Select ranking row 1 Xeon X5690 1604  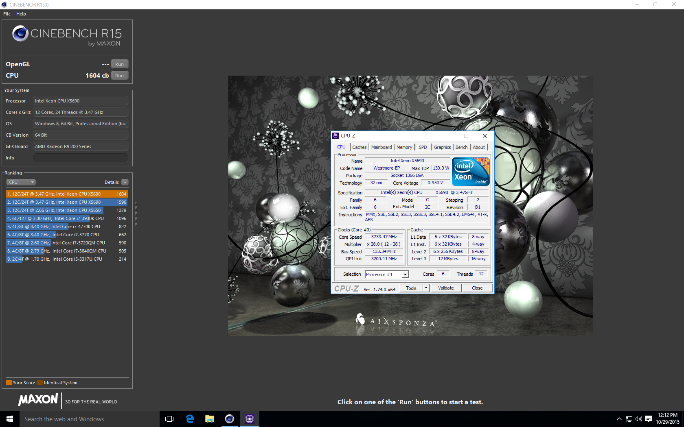click(67, 194)
